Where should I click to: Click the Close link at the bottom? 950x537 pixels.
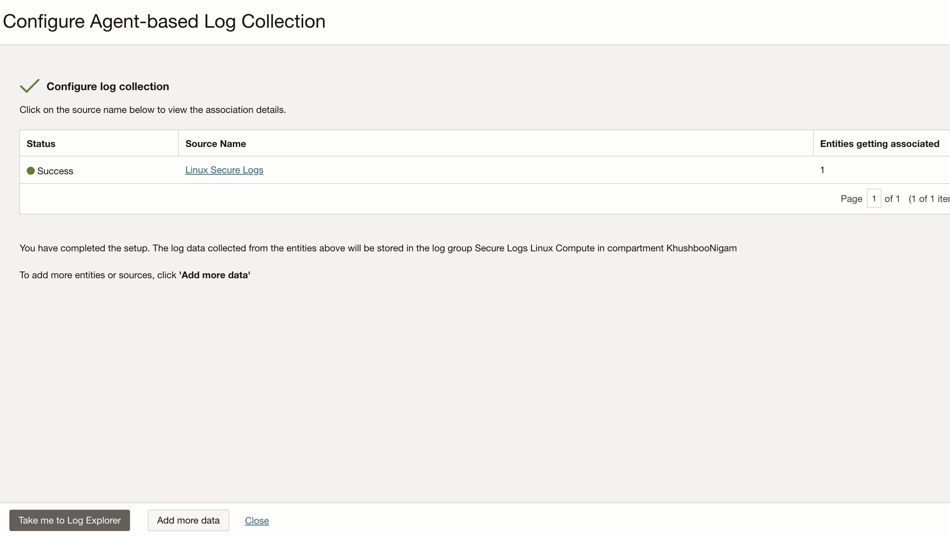[256, 521]
